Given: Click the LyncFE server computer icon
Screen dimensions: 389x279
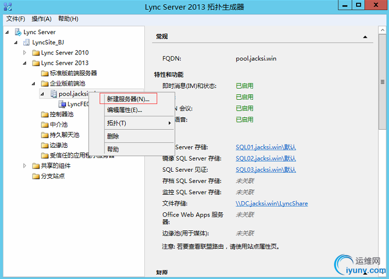Looking at the screenshot, I should click(62, 104).
